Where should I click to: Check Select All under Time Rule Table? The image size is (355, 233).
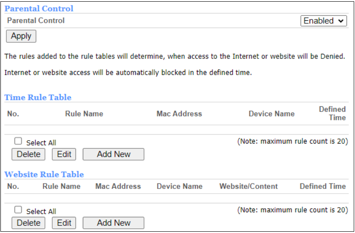(18, 141)
